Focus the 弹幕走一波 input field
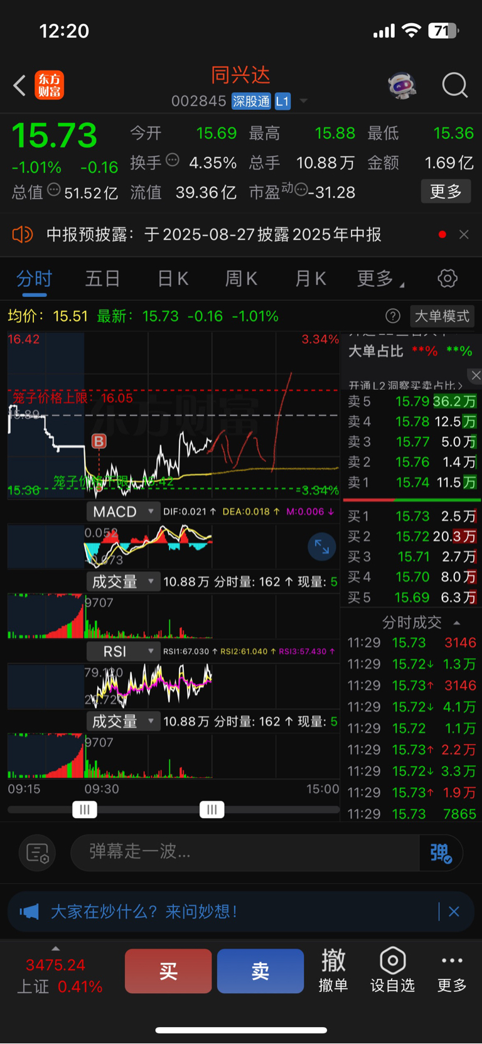Image resolution: width=482 pixels, height=1044 pixels. click(245, 852)
